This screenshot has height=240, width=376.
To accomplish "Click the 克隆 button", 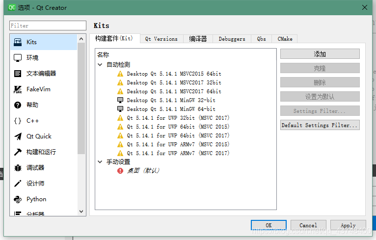I will point(320,68).
